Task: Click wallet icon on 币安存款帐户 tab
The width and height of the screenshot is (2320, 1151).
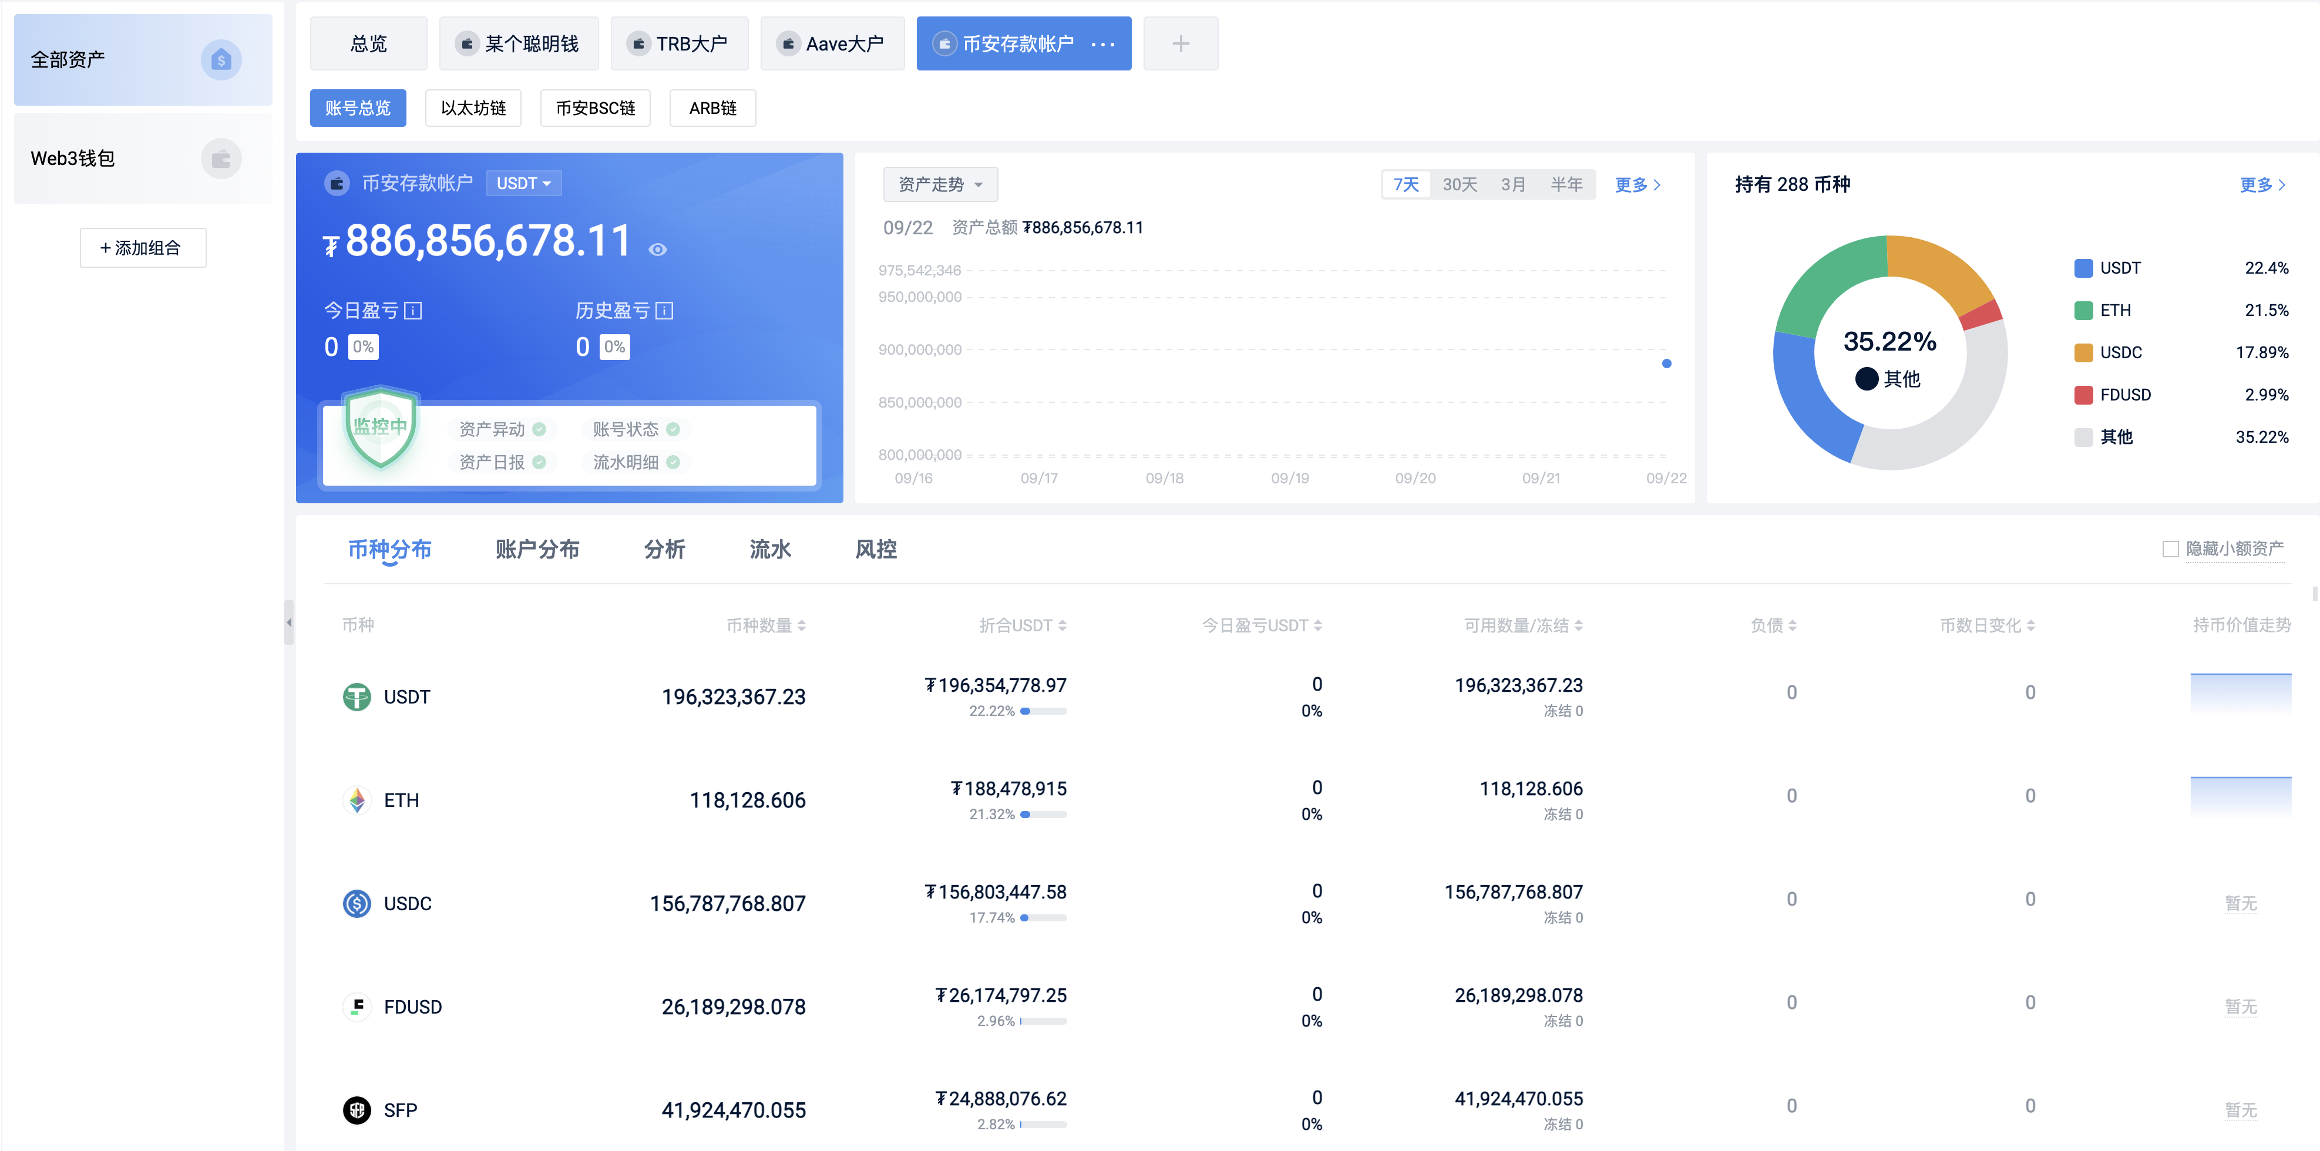Action: tap(944, 43)
